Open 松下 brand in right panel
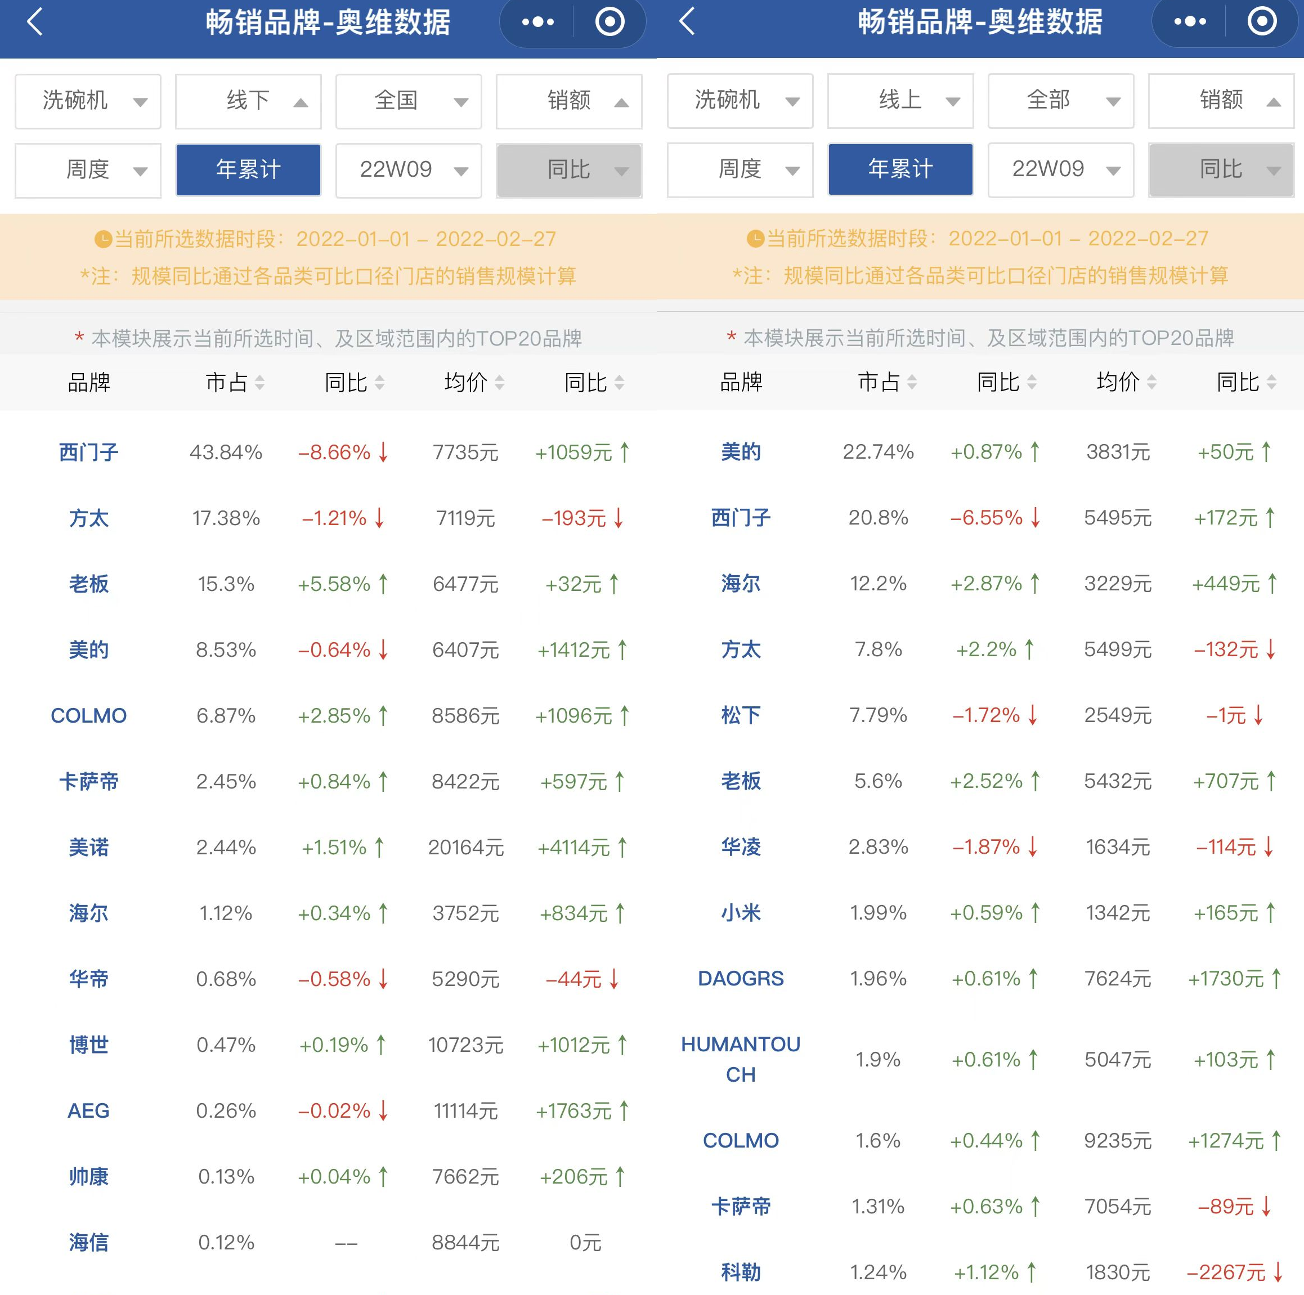This screenshot has width=1304, height=1295. tap(741, 715)
